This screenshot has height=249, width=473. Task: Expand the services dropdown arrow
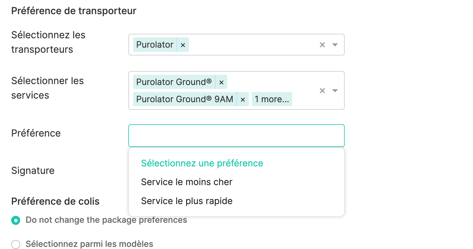pos(335,91)
